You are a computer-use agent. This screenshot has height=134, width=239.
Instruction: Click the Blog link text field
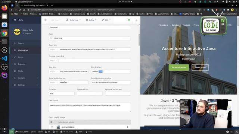pyautogui.click(x=111, y=71)
